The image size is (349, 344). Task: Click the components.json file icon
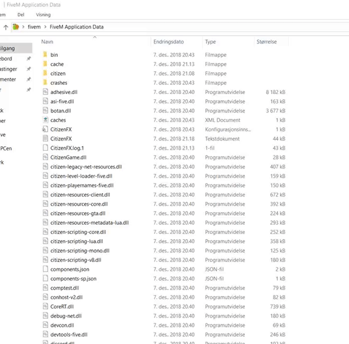(x=45, y=269)
